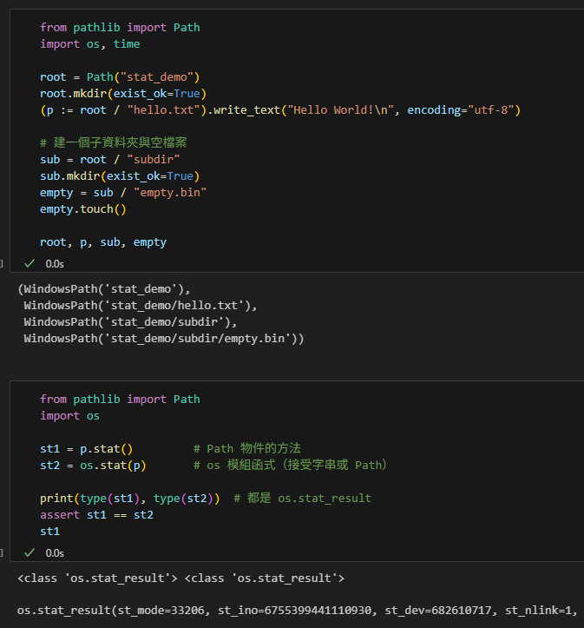Click the line 'root, p, sub, empty'

click(103, 242)
